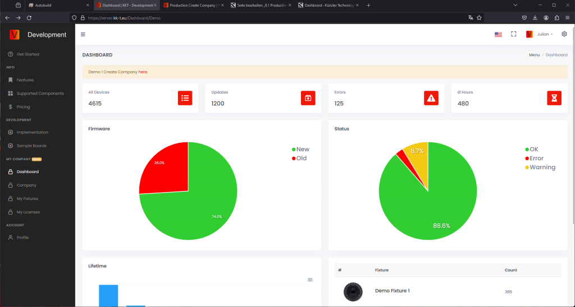
Task: Click the red Old firmware pie slice
Action: (x=165, y=168)
